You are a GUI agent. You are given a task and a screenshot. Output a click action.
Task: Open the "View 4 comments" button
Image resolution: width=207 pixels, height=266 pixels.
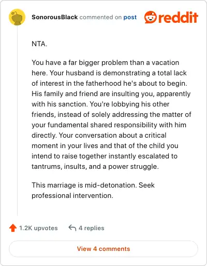coord(103,249)
